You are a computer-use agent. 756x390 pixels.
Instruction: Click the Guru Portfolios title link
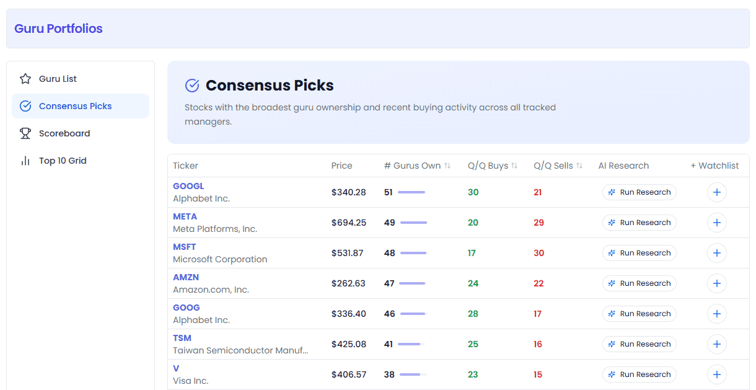(58, 29)
